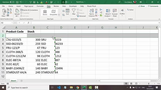Click into the formula bar
The height and width of the screenshot is (90, 161).
(95, 23)
